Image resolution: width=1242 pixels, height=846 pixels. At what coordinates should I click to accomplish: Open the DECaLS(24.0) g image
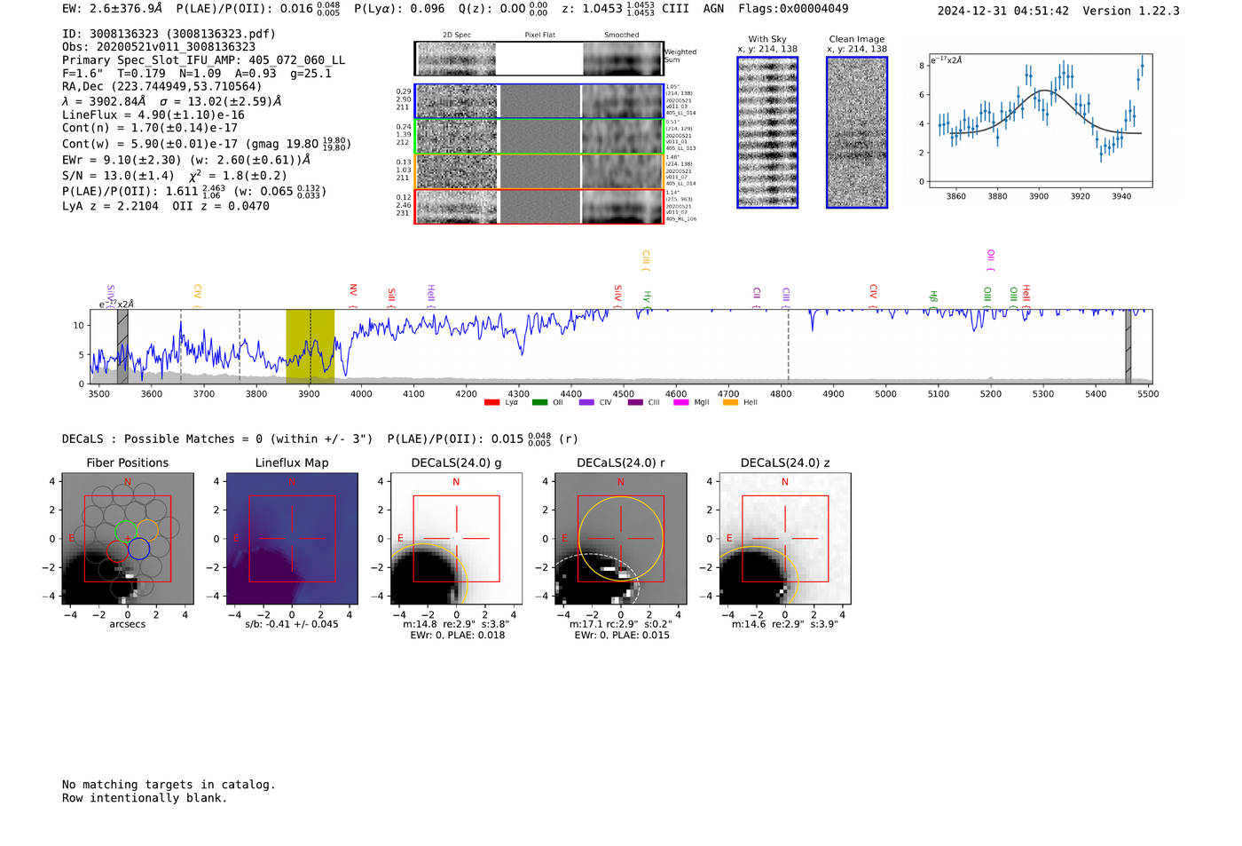456,539
